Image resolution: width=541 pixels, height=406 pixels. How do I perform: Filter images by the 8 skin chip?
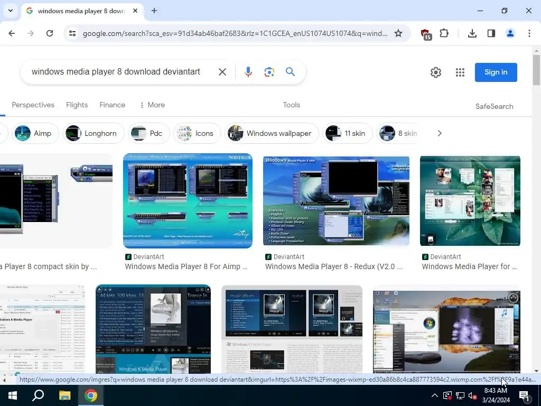point(398,133)
